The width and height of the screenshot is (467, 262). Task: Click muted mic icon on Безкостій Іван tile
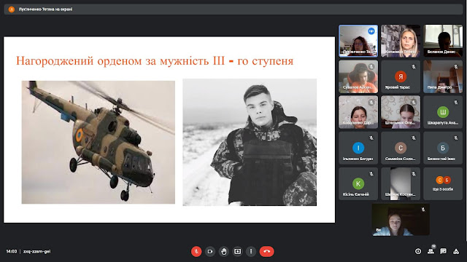click(456, 138)
